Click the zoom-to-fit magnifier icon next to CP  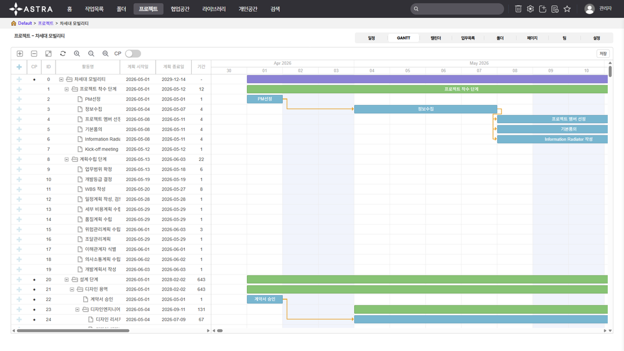(x=106, y=53)
